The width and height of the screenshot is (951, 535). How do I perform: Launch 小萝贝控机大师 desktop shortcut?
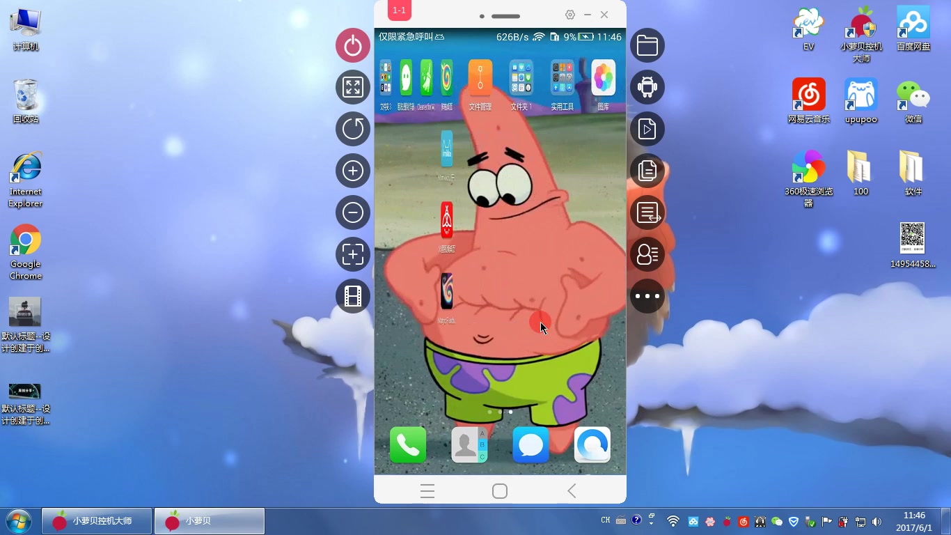click(x=861, y=35)
